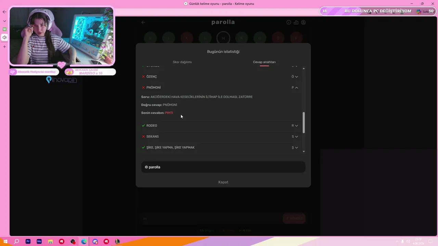Add a new tab with the sidebar plus
Viewport: 438px width, 246px height.
[x=4, y=46]
